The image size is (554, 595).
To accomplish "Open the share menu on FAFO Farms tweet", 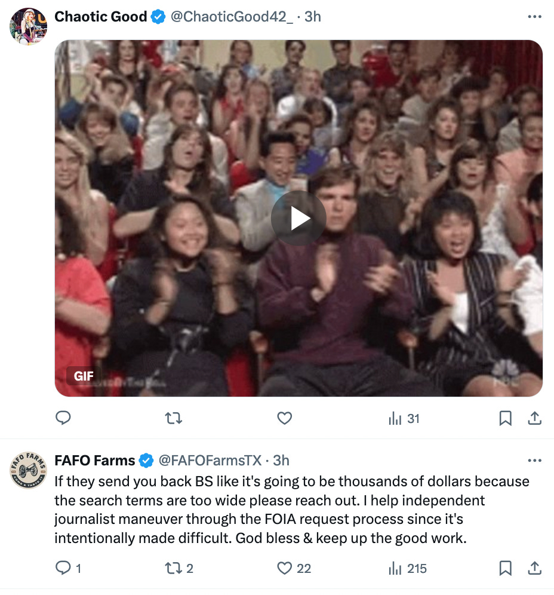I will (x=534, y=568).
